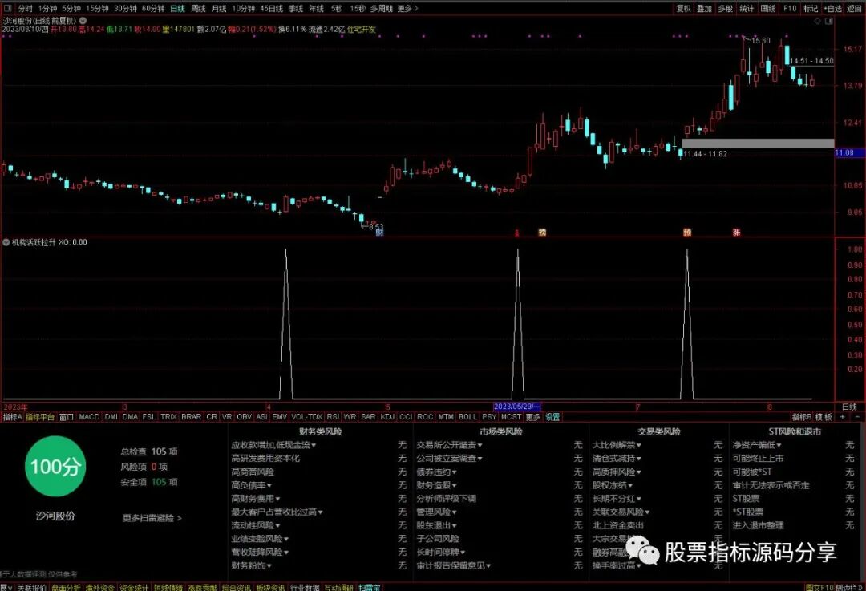Expand the 流动性风险 item
The width and height of the screenshot is (866, 591).
255,526
